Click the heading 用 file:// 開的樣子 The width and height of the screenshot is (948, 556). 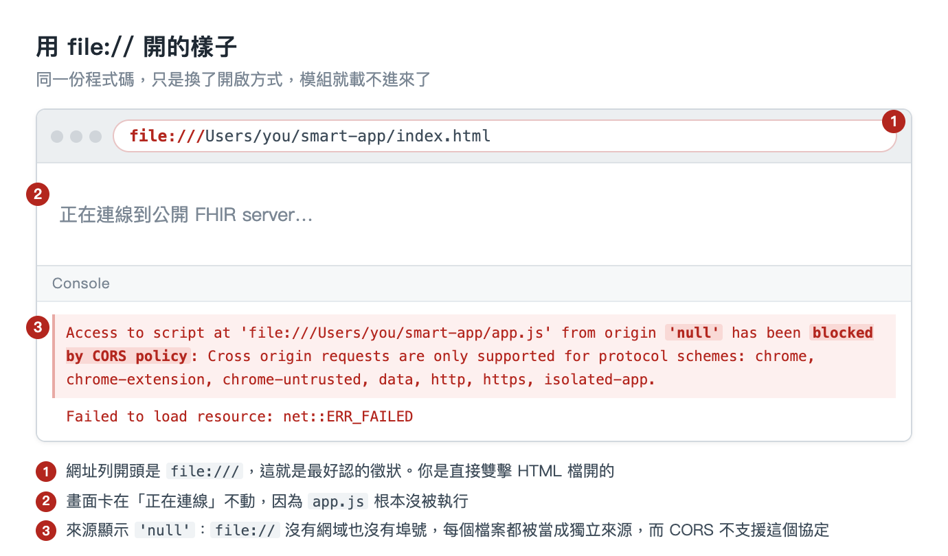137,47
